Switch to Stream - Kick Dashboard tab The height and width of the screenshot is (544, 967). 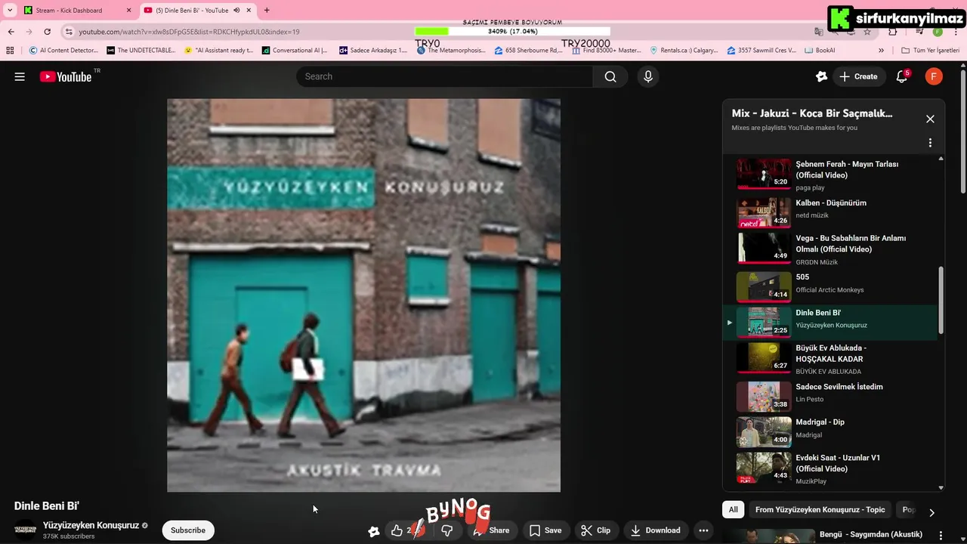[x=69, y=10]
